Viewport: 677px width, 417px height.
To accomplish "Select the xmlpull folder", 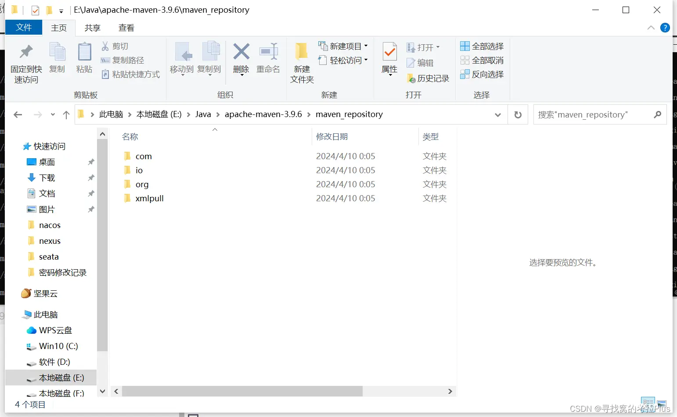I will coord(149,198).
